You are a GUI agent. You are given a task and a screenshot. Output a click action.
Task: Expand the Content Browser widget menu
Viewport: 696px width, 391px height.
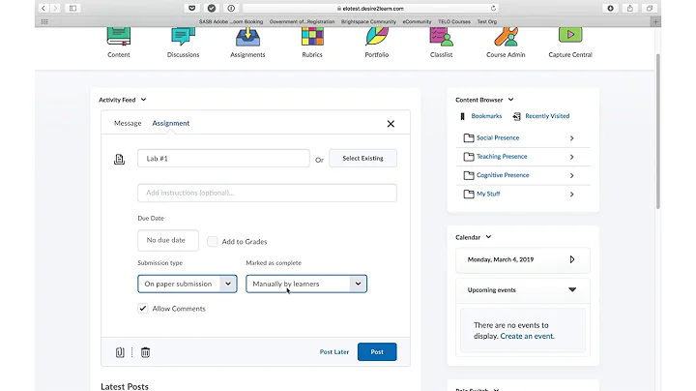click(x=511, y=100)
